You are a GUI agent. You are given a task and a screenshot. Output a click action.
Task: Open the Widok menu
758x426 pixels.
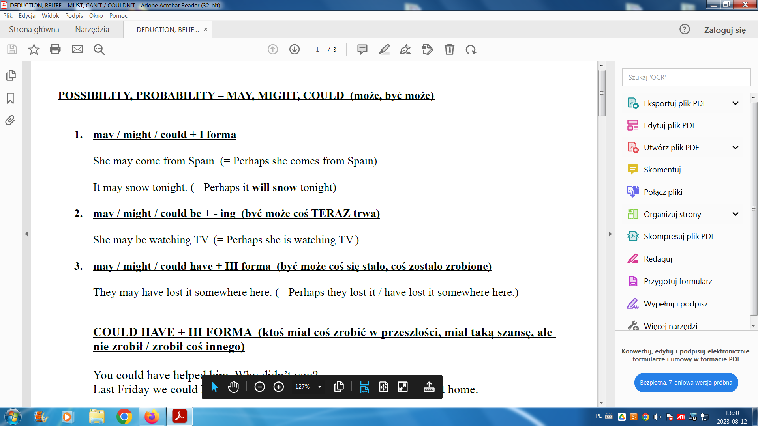tap(50, 16)
